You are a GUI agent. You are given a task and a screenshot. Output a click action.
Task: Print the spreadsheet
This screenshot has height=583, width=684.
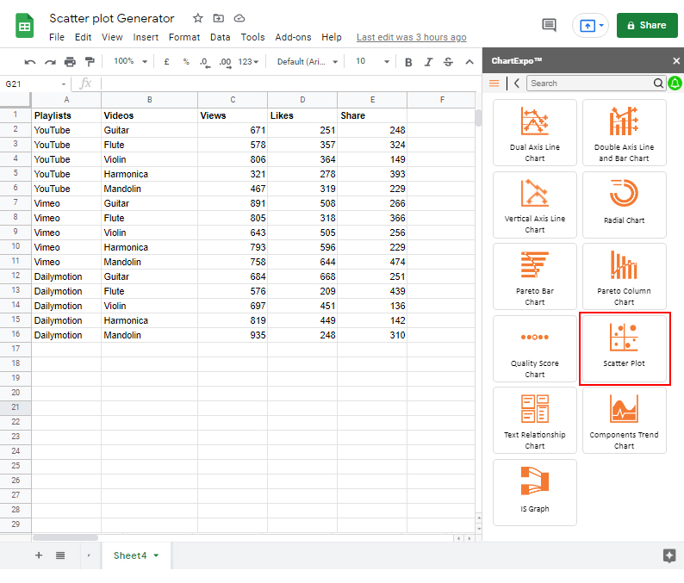70,62
